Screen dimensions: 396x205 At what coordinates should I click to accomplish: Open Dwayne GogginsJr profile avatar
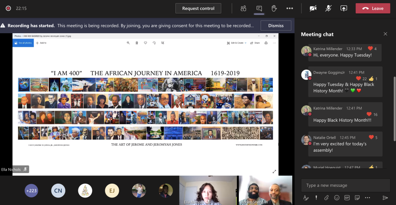pyautogui.click(x=307, y=75)
